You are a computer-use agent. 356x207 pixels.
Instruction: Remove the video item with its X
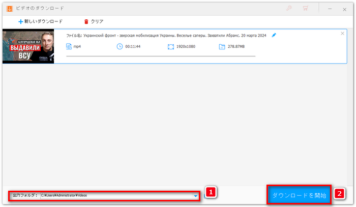(342, 34)
